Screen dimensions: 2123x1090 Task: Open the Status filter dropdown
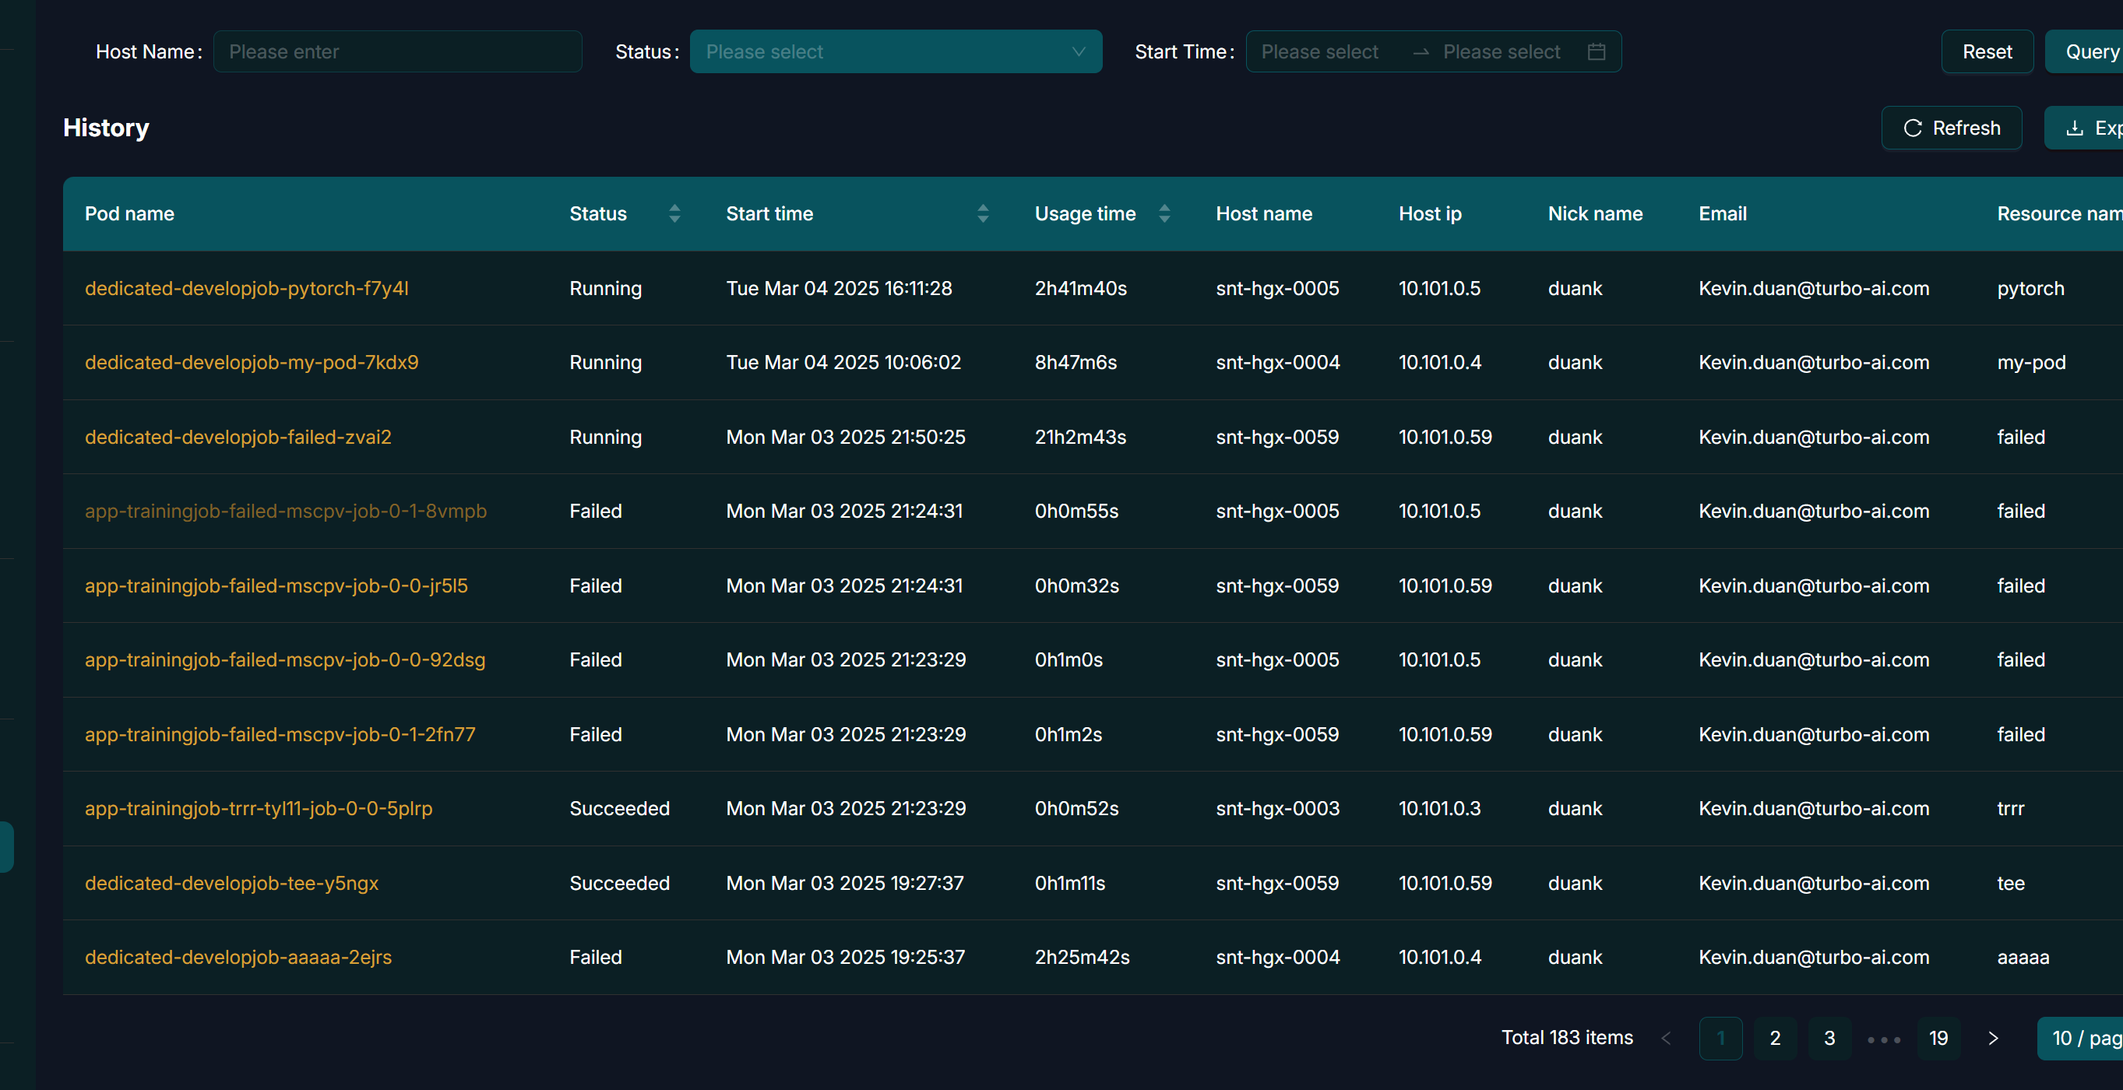(895, 52)
